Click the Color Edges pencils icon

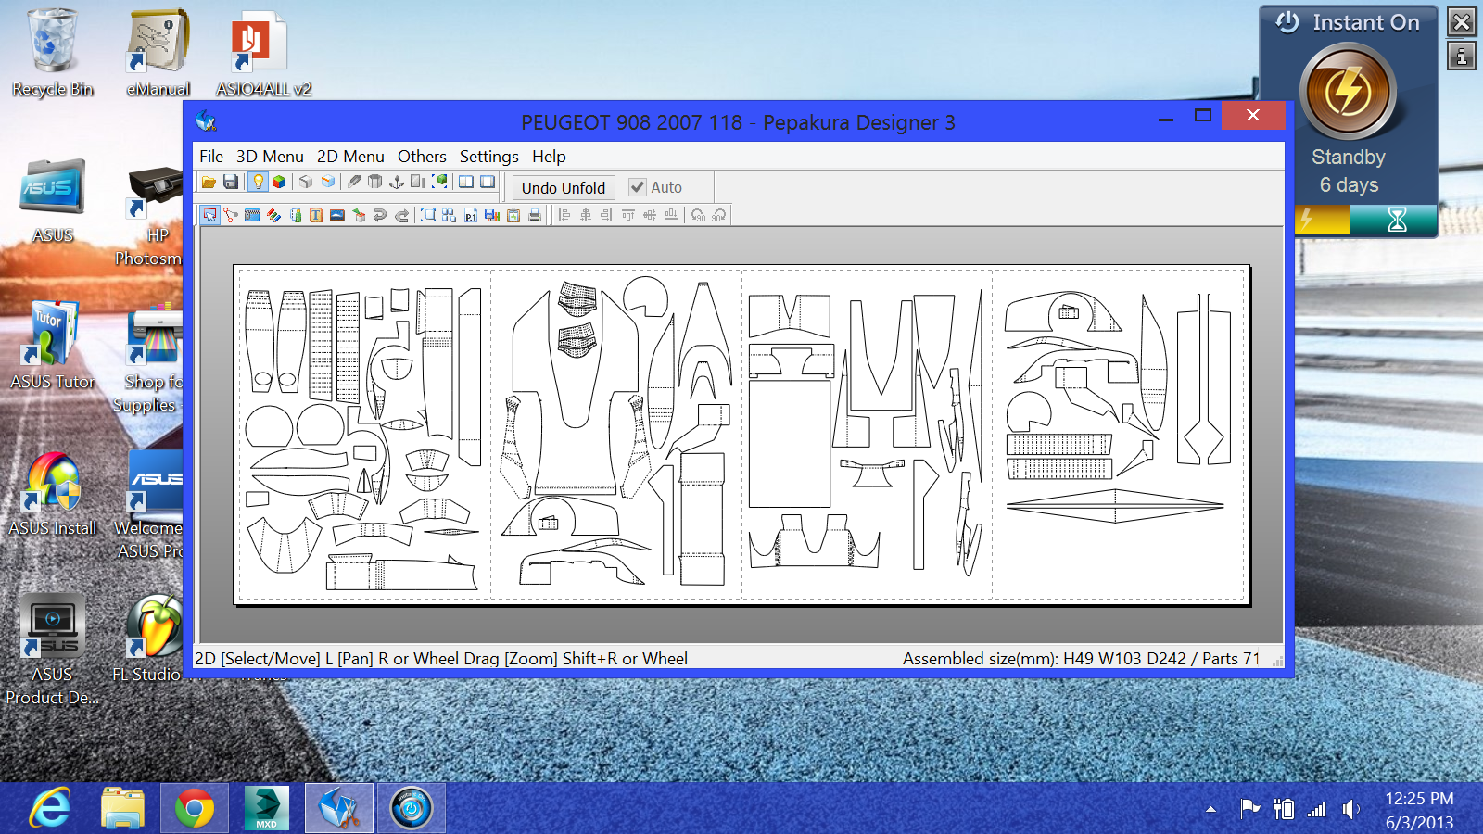[x=273, y=216]
